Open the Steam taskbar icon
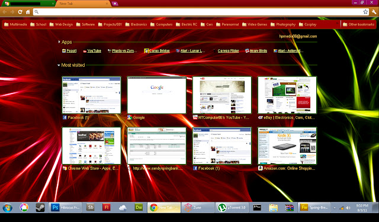Screen dimensions: 379x222 40,208
